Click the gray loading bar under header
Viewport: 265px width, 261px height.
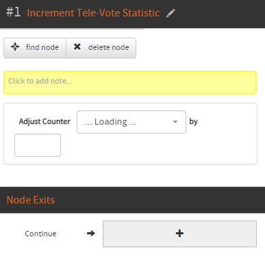coord(72,29)
